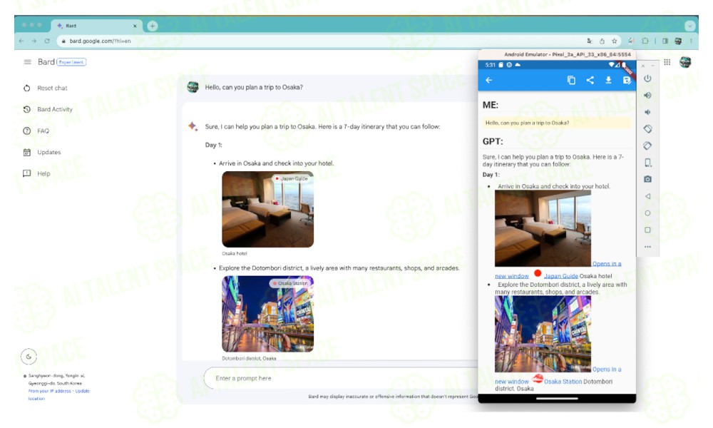The width and height of the screenshot is (713, 428).
Task: Bookmark this page with the star icon
Action: (615, 41)
